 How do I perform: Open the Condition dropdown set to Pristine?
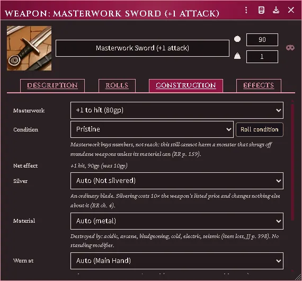tap(152, 129)
